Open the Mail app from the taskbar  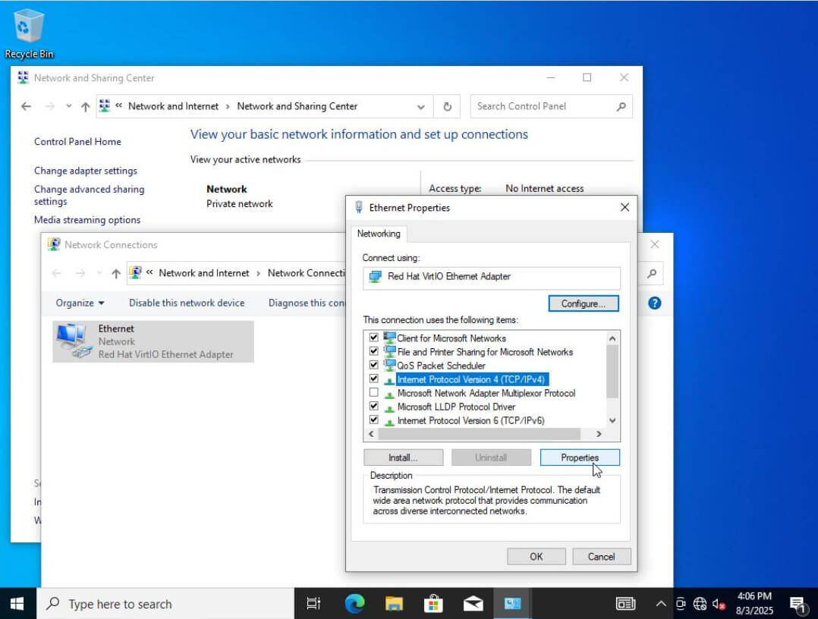tap(473, 604)
